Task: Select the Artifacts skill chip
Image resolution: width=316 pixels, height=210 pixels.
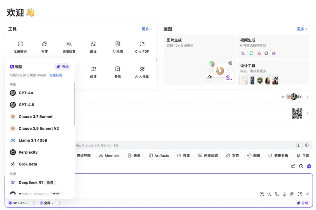Action: coord(159,156)
